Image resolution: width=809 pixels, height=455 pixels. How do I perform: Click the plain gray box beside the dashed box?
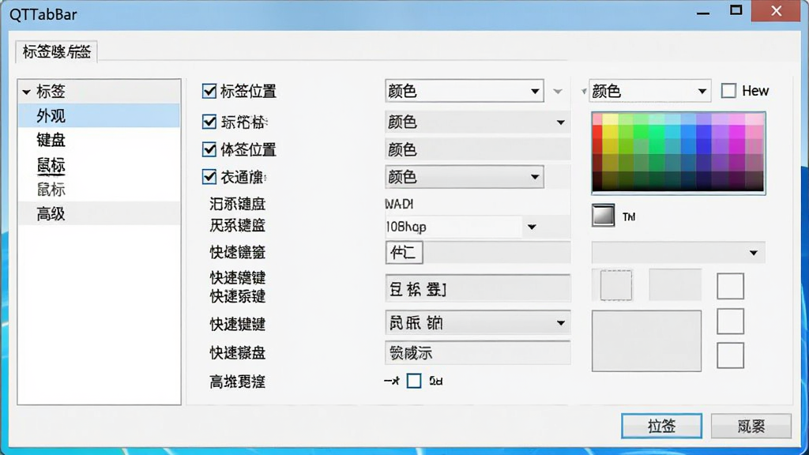pyautogui.click(x=675, y=284)
